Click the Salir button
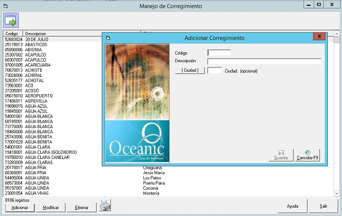Image resolution: width=342 pixels, height=216 pixels. tap(323, 206)
